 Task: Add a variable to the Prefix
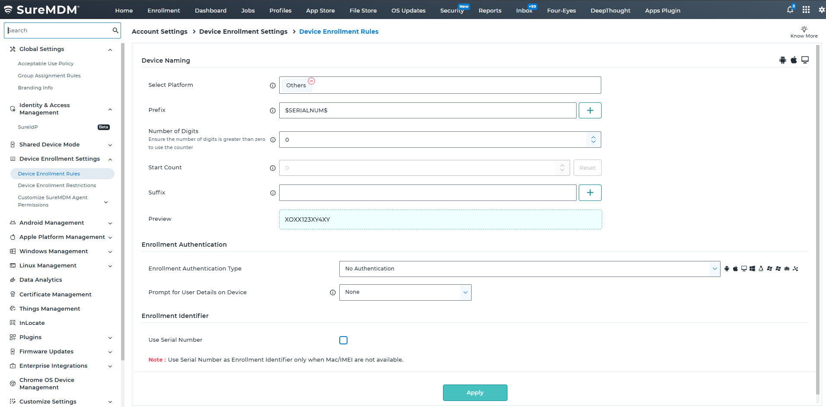click(x=590, y=110)
